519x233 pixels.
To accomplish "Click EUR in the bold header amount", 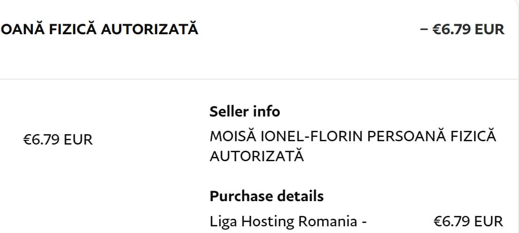I will coord(490,29).
